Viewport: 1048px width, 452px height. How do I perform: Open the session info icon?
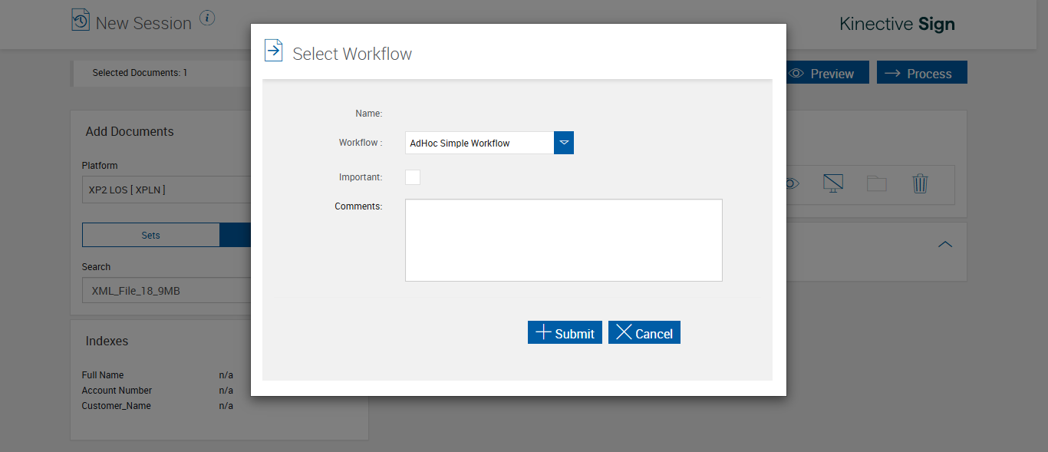click(207, 18)
